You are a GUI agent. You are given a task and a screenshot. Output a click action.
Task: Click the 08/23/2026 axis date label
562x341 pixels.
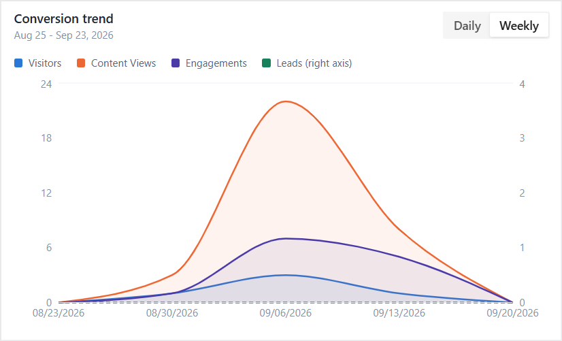(x=59, y=313)
